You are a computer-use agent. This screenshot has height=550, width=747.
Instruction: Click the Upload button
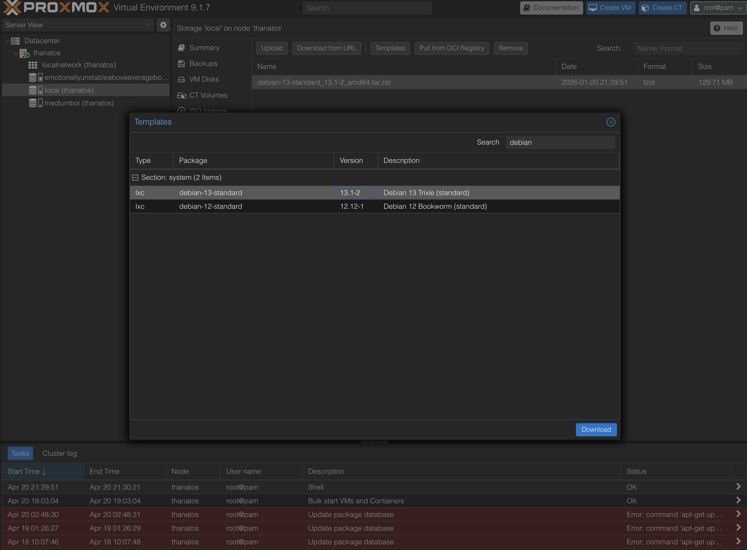click(272, 48)
